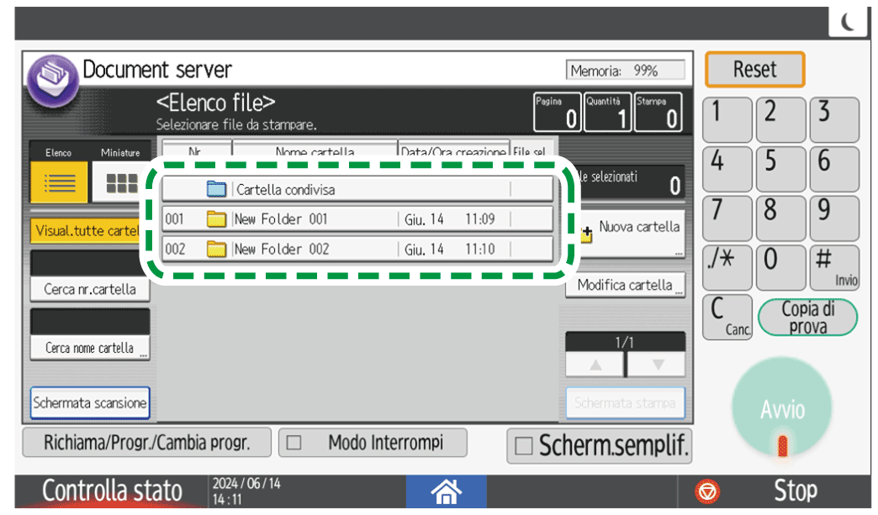Go to Schermata scansione
The image size is (878, 515).
point(90,402)
